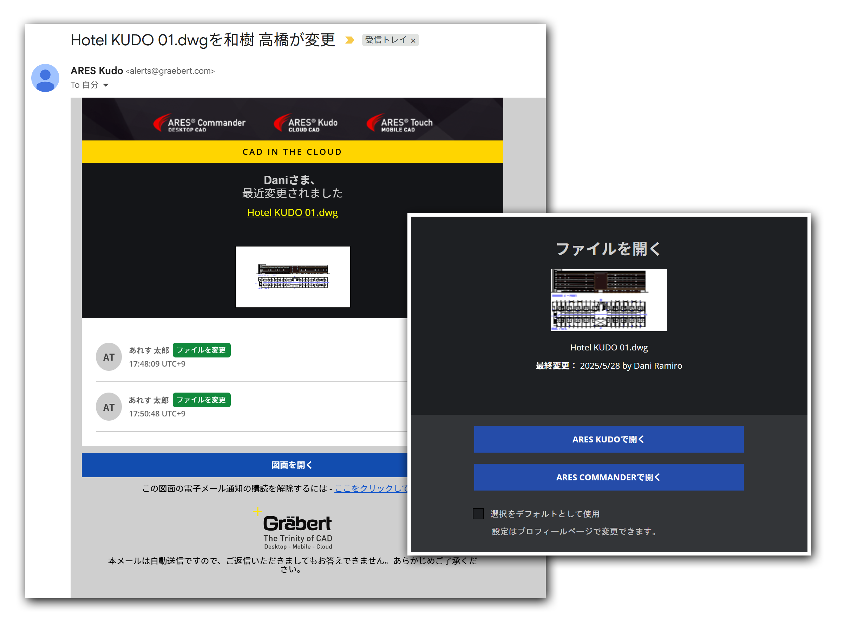The image size is (844, 631).
Task: Click the ARES Touch Mobile CAD logo
Action: pyautogui.click(x=399, y=123)
